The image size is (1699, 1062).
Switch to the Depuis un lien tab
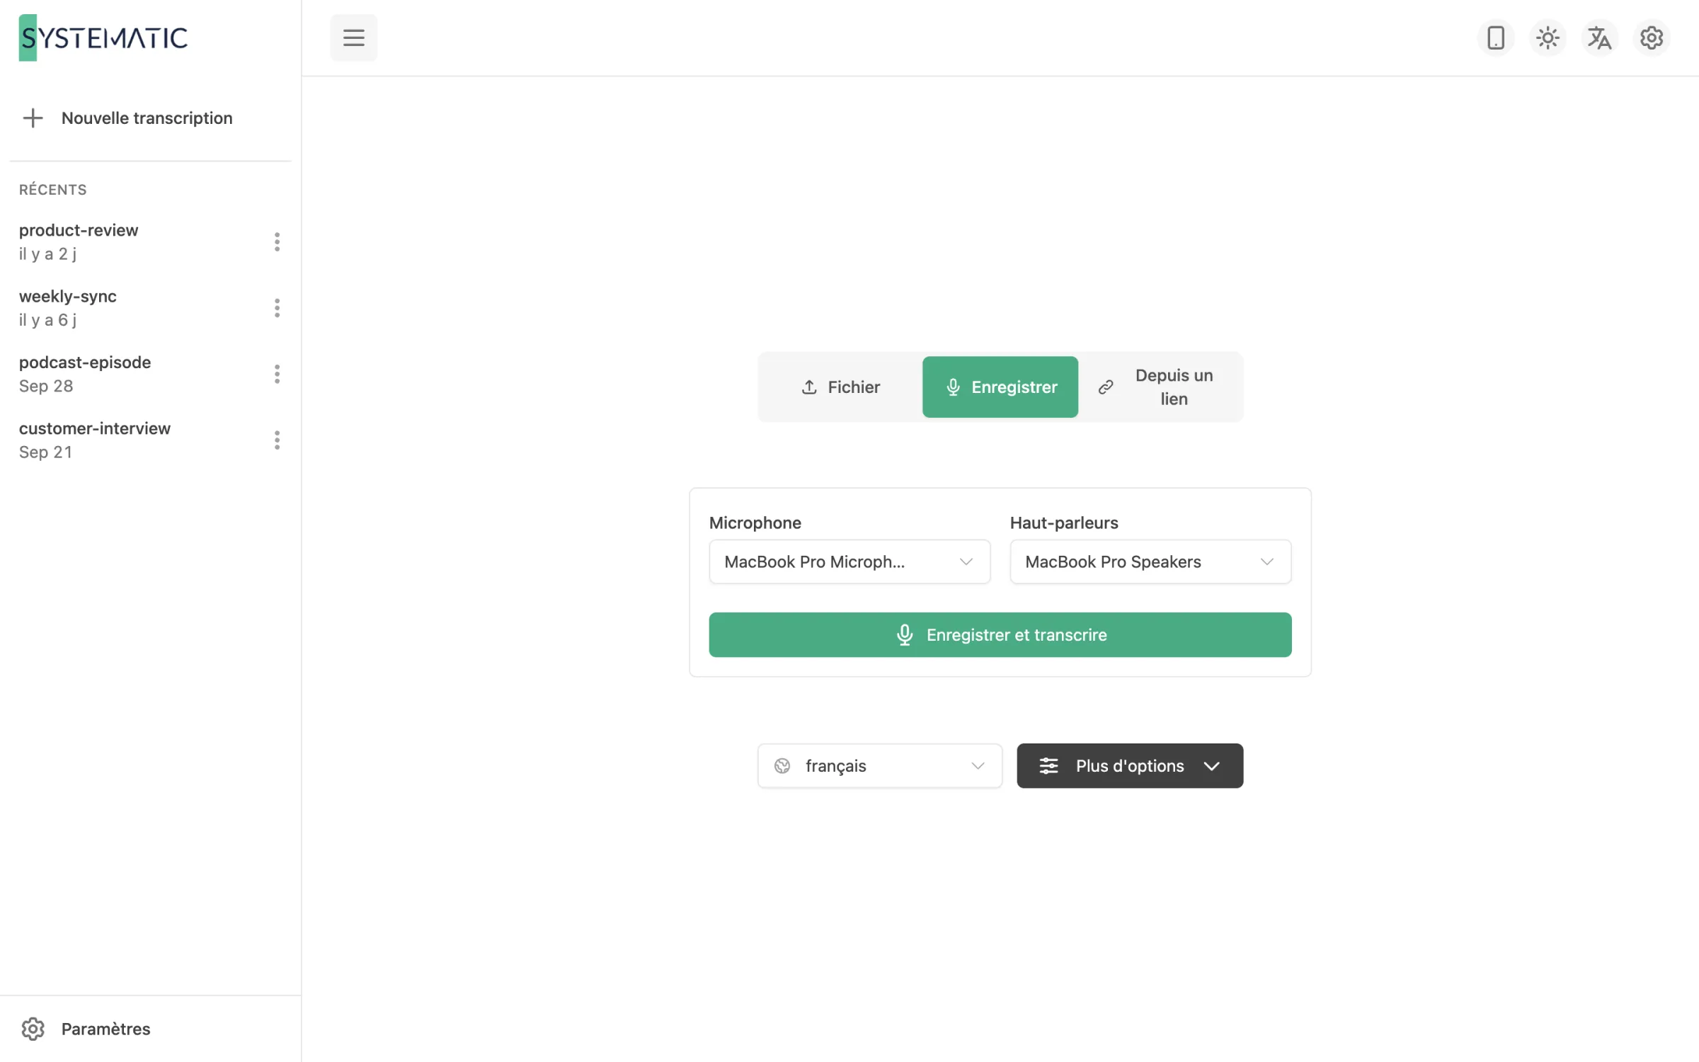[1159, 387]
